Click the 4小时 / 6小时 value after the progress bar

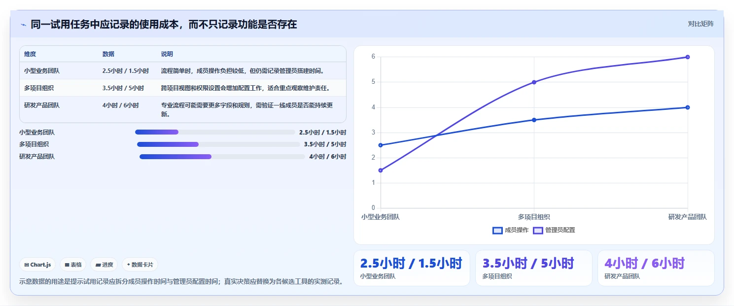328,157
